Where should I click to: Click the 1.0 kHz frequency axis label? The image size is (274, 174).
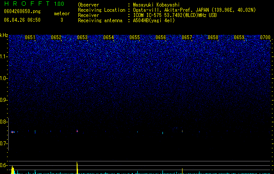click(4, 78)
